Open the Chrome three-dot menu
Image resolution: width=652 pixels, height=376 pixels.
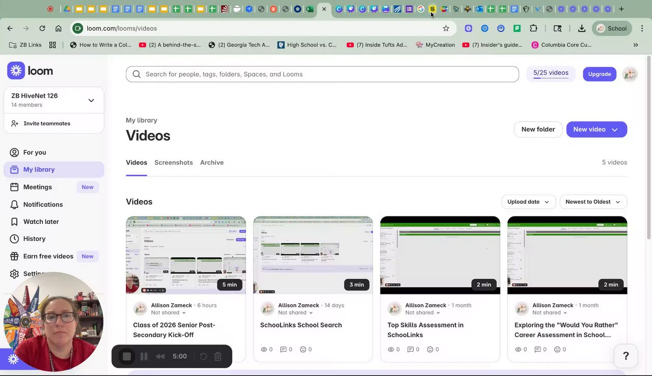click(x=643, y=29)
